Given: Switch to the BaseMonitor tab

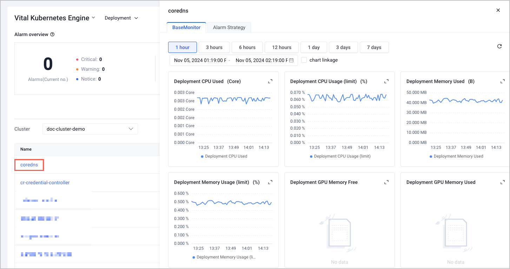Looking at the screenshot, I should [186, 27].
